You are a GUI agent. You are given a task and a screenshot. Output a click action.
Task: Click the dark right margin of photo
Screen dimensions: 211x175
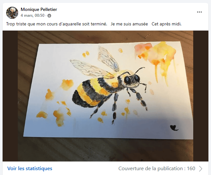[201, 96]
